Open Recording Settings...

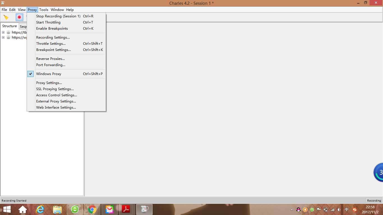pos(66,38)
